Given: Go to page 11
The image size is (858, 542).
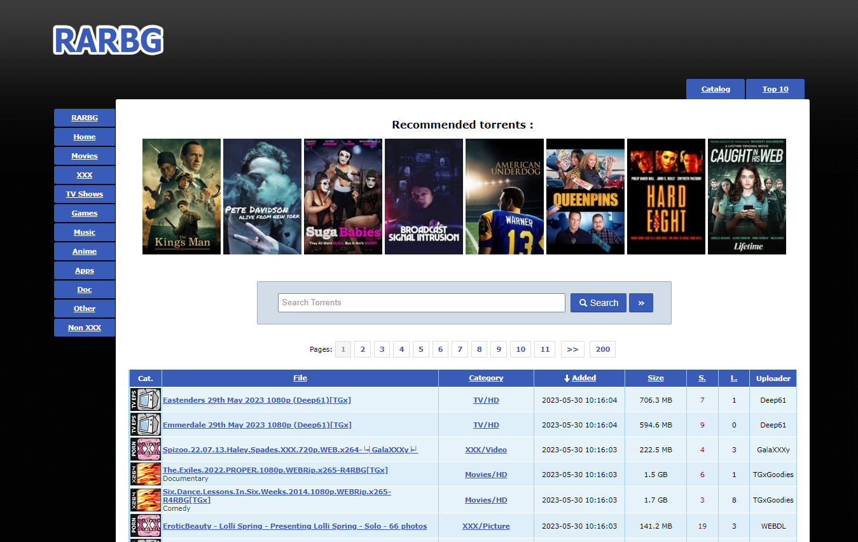Looking at the screenshot, I should (x=545, y=349).
